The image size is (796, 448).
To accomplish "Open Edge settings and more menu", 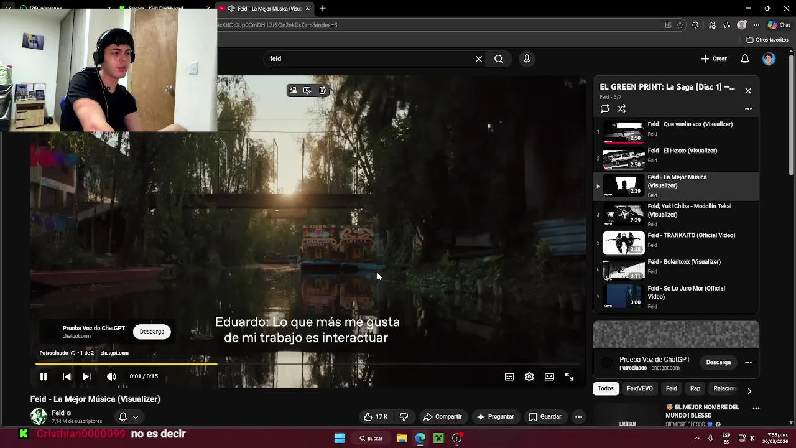I will pyautogui.click(x=756, y=25).
